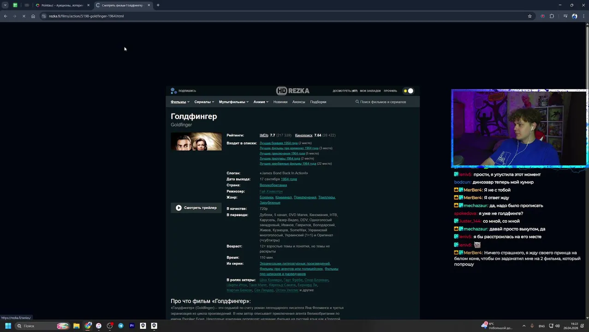
Task: Open the Кинопоиск rating link
Action: click(304, 136)
